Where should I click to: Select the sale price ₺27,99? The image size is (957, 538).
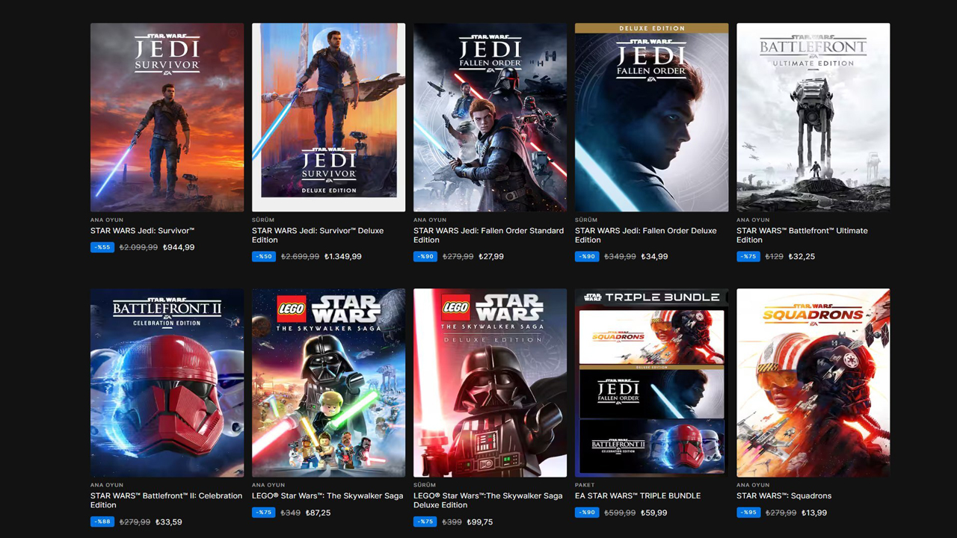click(491, 256)
